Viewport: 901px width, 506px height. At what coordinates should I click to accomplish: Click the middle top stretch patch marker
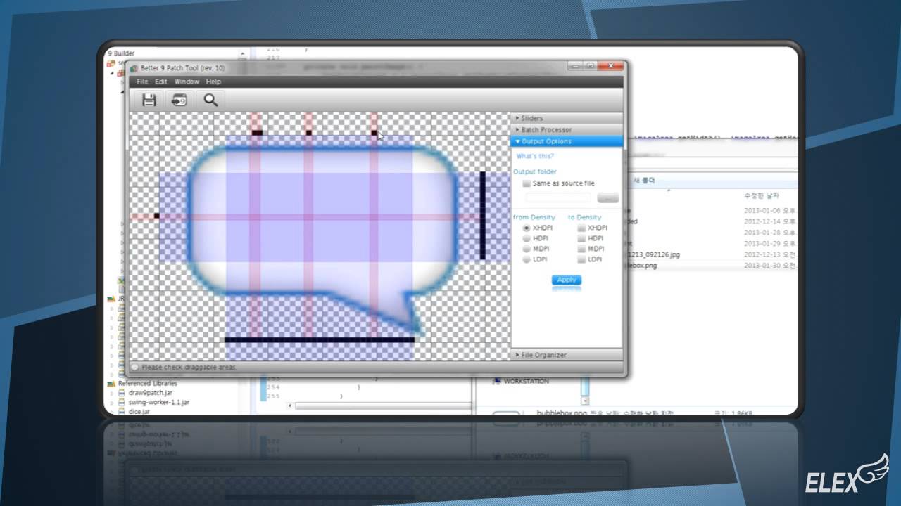308,132
